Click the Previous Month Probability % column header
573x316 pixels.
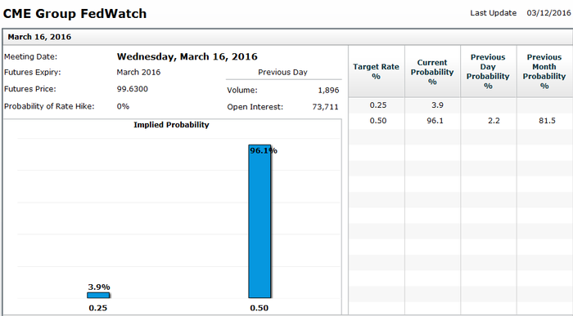click(x=544, y=71)
